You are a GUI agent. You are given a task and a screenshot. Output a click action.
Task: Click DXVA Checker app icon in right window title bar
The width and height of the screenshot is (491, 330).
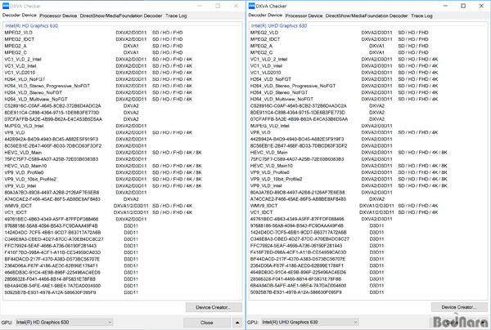(x=252, y=6)
